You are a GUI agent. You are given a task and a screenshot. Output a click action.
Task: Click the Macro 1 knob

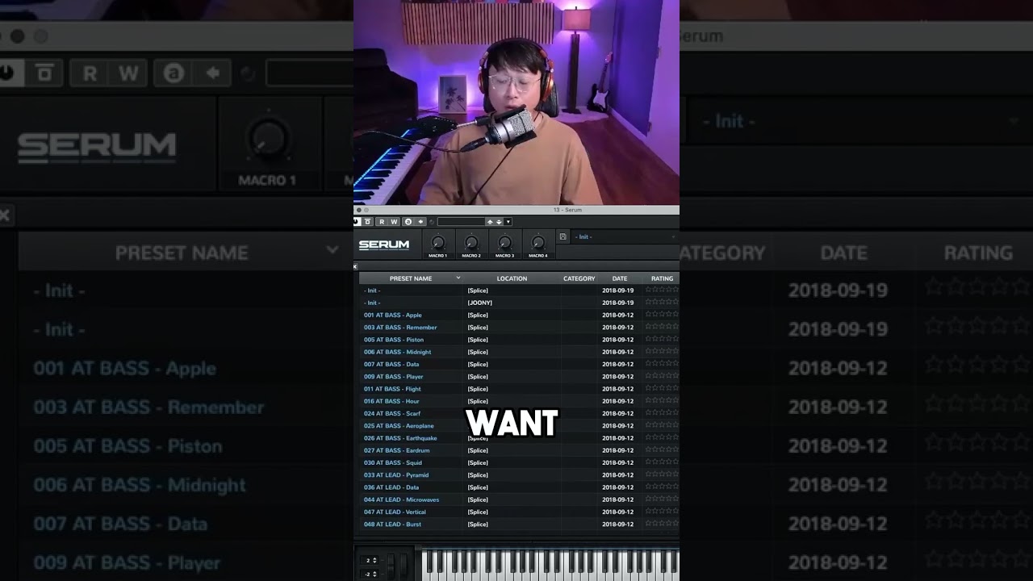tap(437, 242)
